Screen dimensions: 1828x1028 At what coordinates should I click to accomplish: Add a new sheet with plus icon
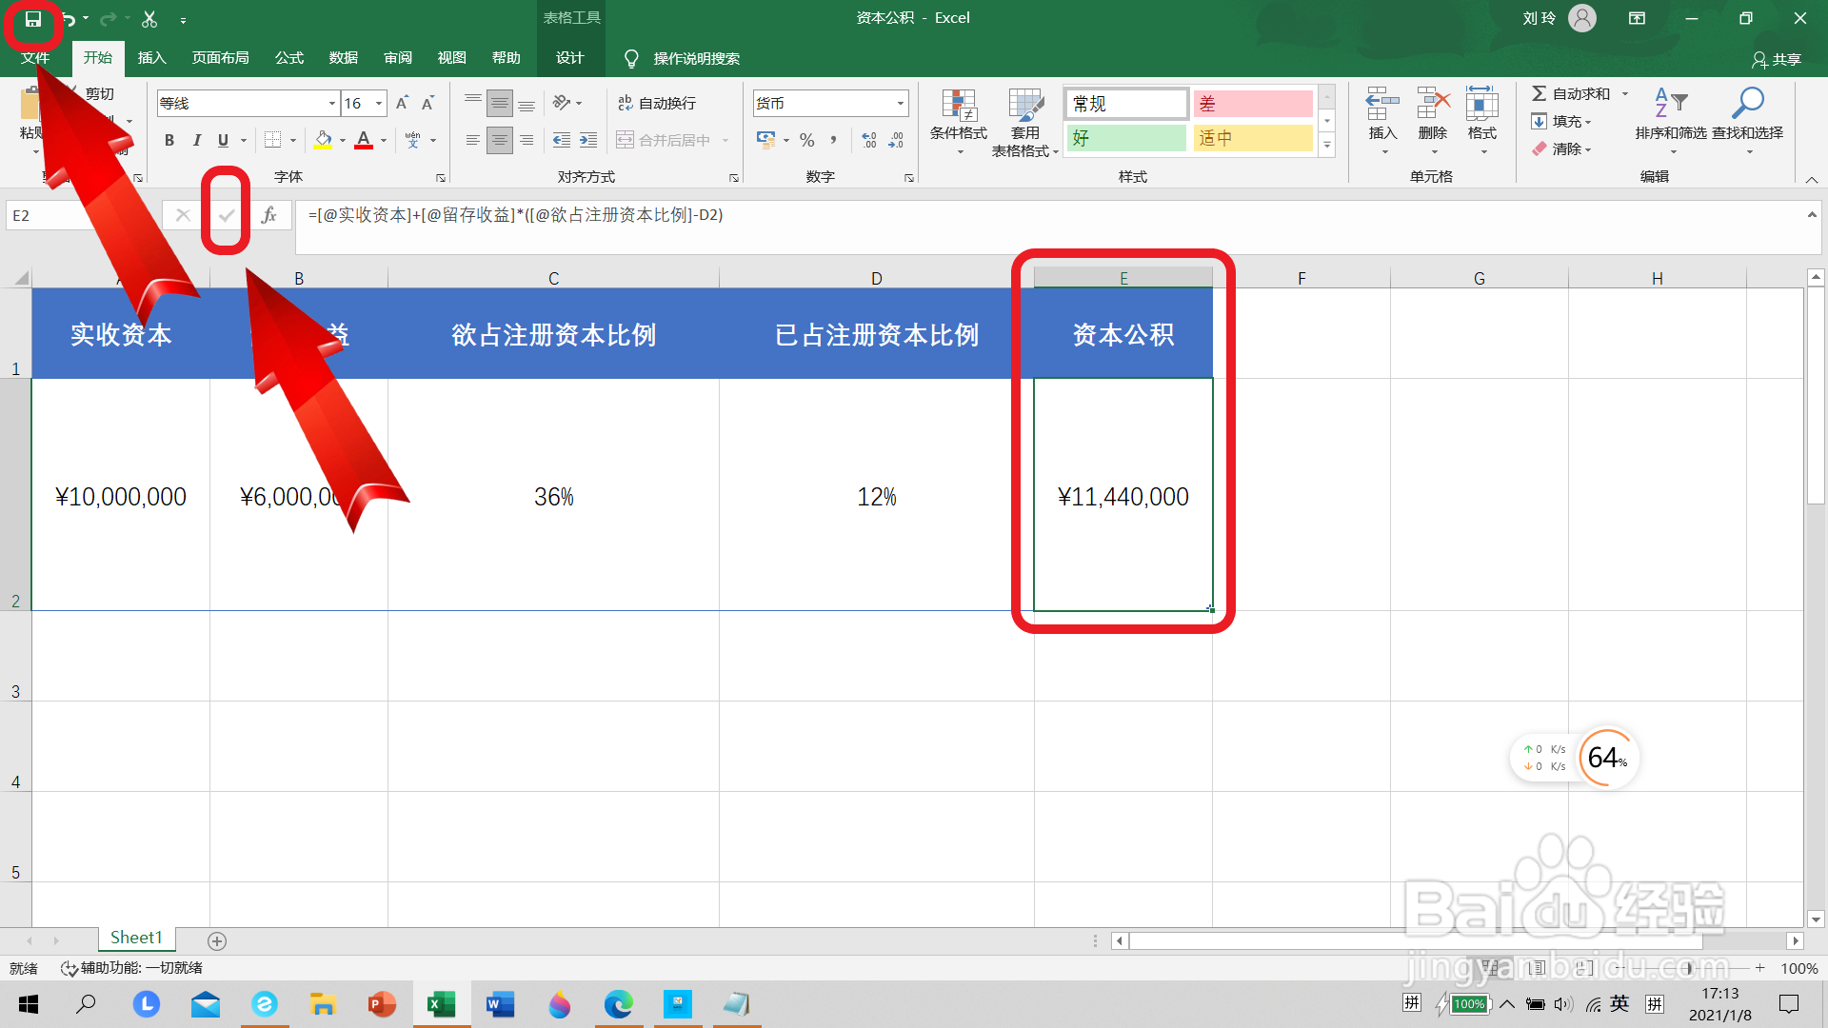[217, 940]
